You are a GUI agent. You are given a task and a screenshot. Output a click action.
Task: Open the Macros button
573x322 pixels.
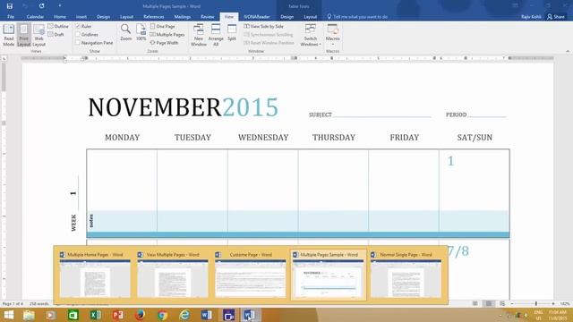pos(332,35)
